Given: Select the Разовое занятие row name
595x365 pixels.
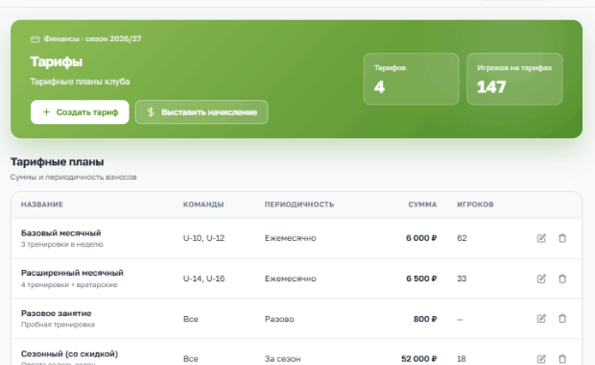Looking at the screenshot, I should coord(57,313).
